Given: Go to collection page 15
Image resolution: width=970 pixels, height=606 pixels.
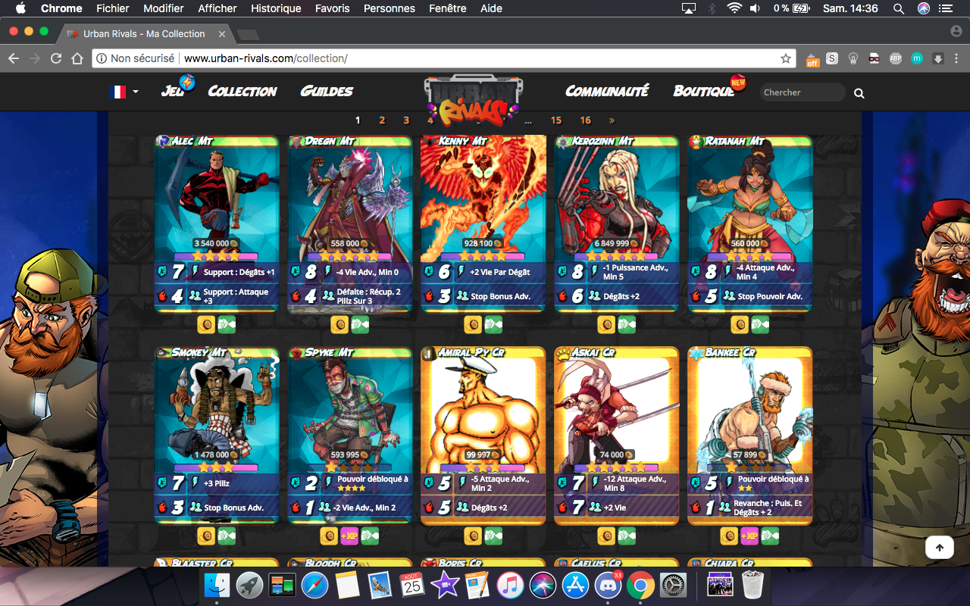Looking at the screenshot, I should coord(556,120).
